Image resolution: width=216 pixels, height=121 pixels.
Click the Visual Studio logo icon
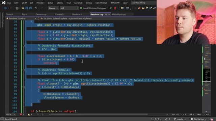4,3
